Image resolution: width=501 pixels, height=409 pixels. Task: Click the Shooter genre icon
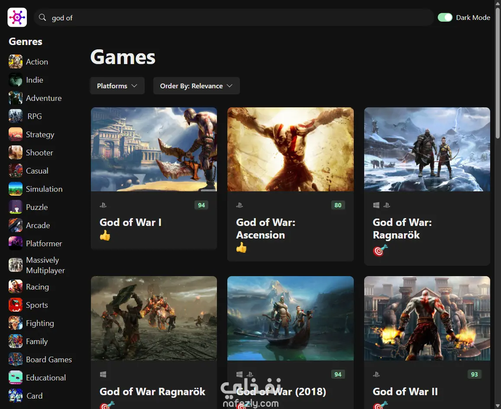pos(15,153)
